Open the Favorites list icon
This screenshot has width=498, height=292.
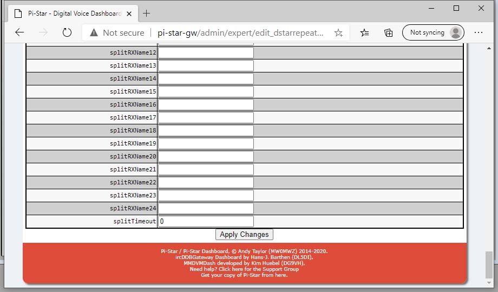[x=365, y=32]
